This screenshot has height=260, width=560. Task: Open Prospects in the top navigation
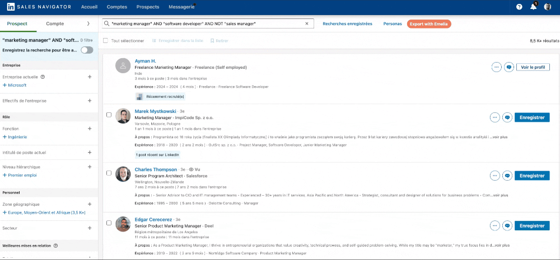pos(148,7)
